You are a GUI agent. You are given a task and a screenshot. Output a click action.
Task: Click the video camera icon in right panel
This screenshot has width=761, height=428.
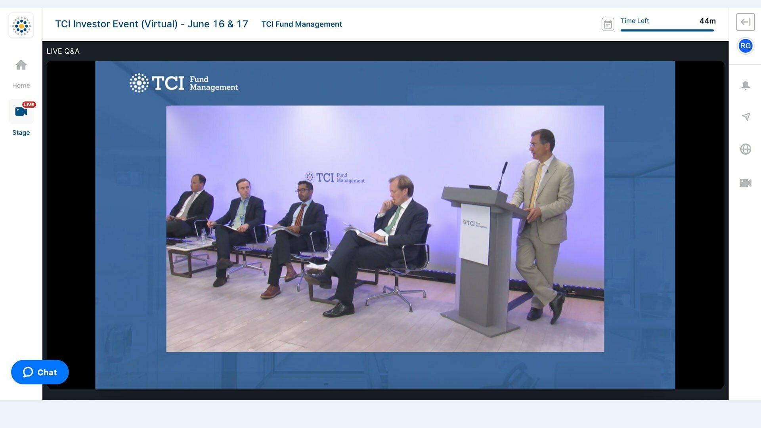coord(746,183)
